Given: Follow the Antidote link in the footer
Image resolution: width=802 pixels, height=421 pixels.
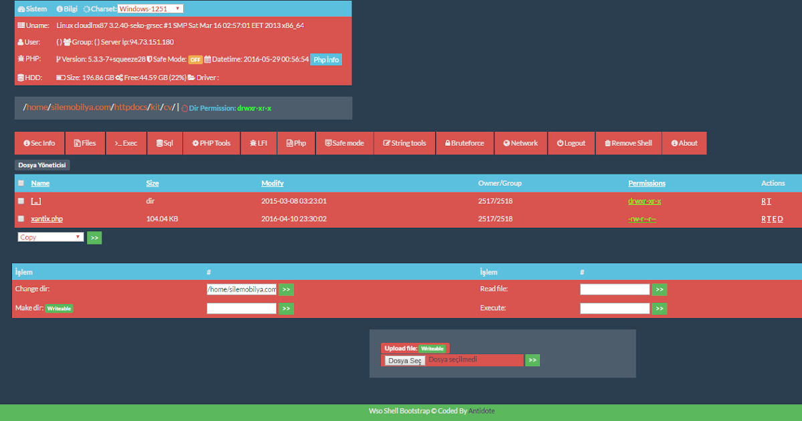Looking at the screenshot, I should coord(482,410).
